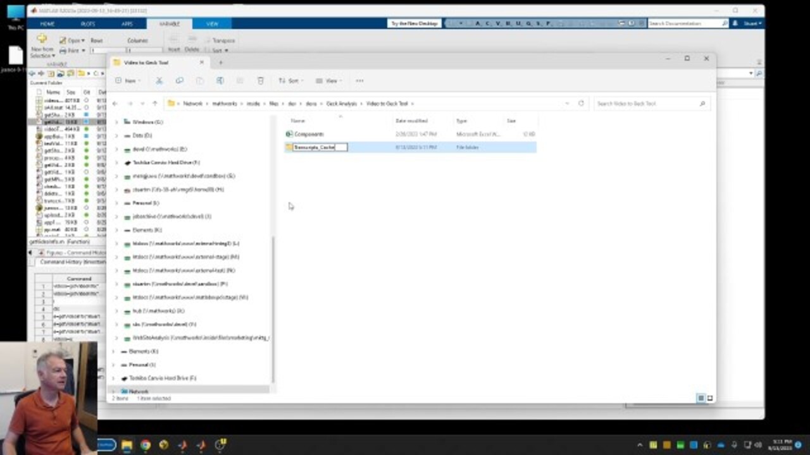Click Geck Analysis in the address breadcrumb

(x=341, y=104)
